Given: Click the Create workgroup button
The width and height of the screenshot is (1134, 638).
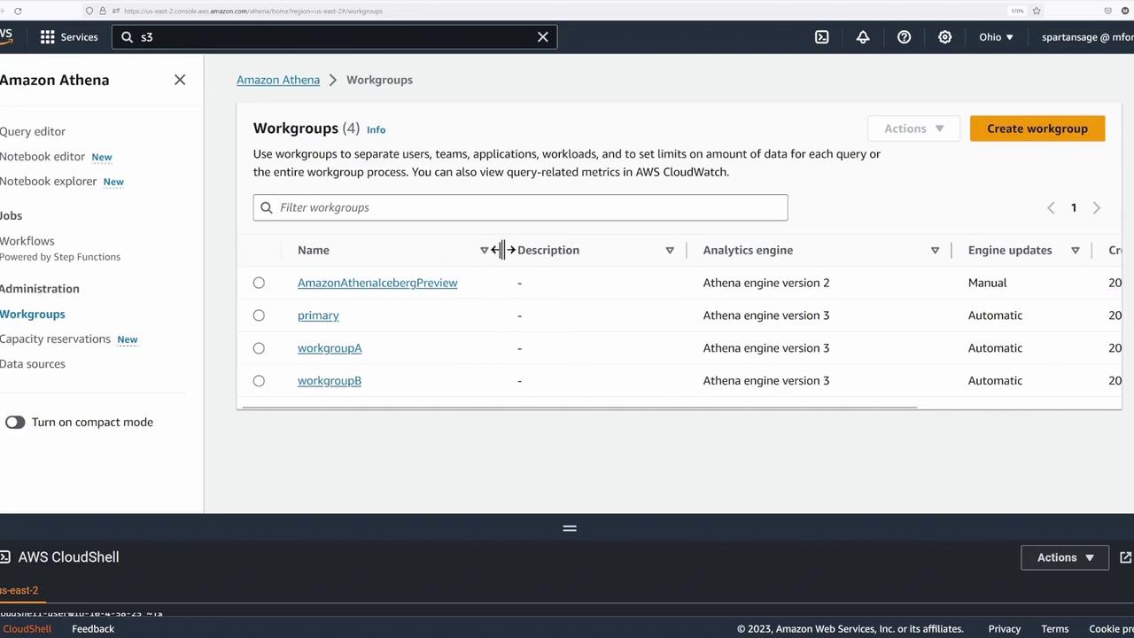Looking at the screenshot, I should point(1037,128).
